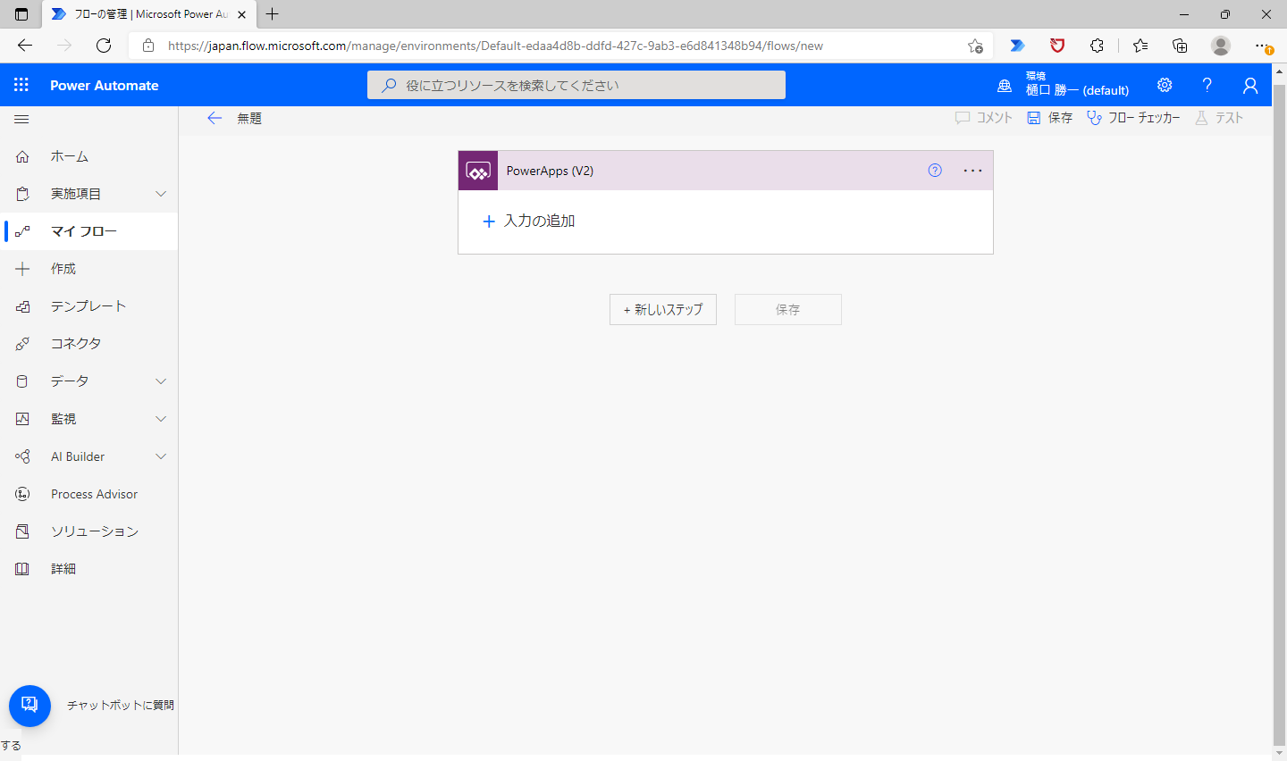Image resolution: width=1287 pixels, height=761 pixels.
Task: Open the help question mark in header
Action: (x=1207, y=85)
